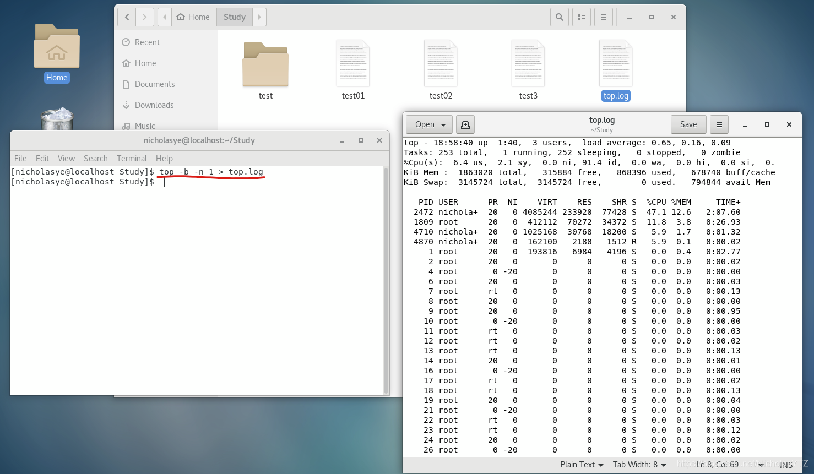Screen dimensions: 814x474
Task: Click PID 1809 root row
Action: (577, 222)
